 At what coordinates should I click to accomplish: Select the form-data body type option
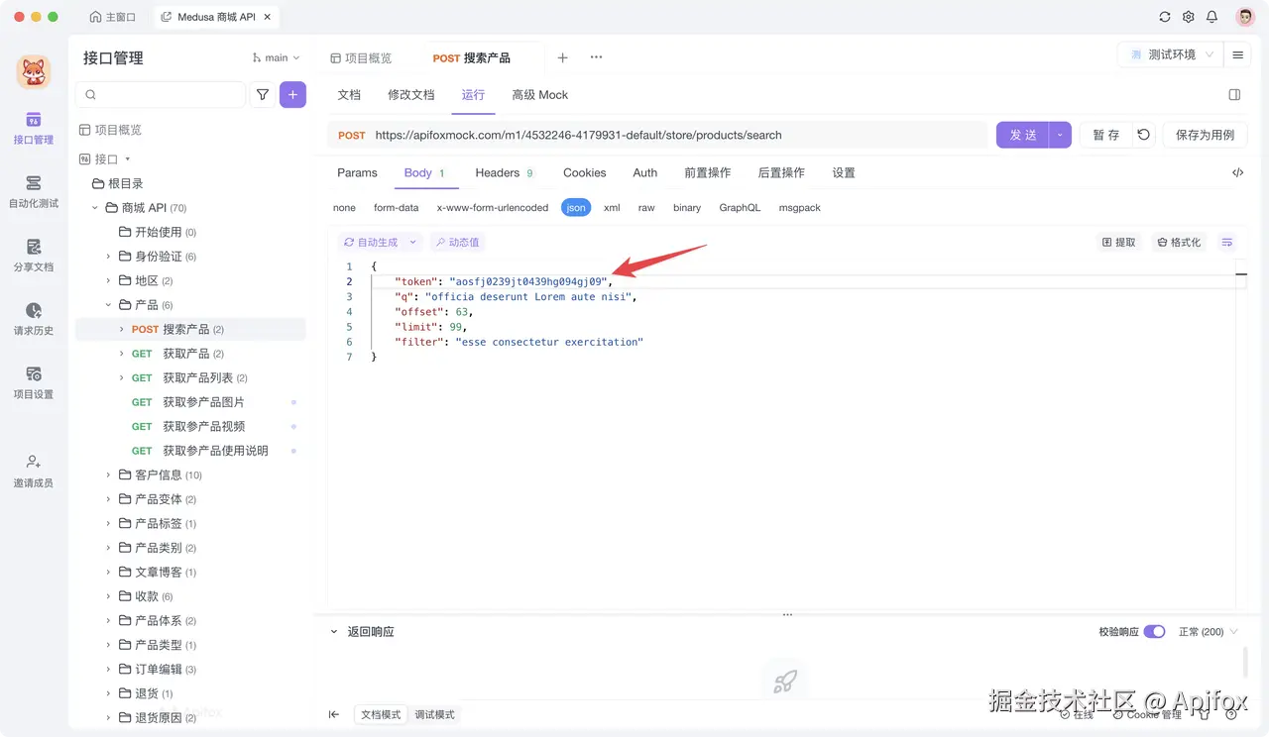click(x=396, y=207)
